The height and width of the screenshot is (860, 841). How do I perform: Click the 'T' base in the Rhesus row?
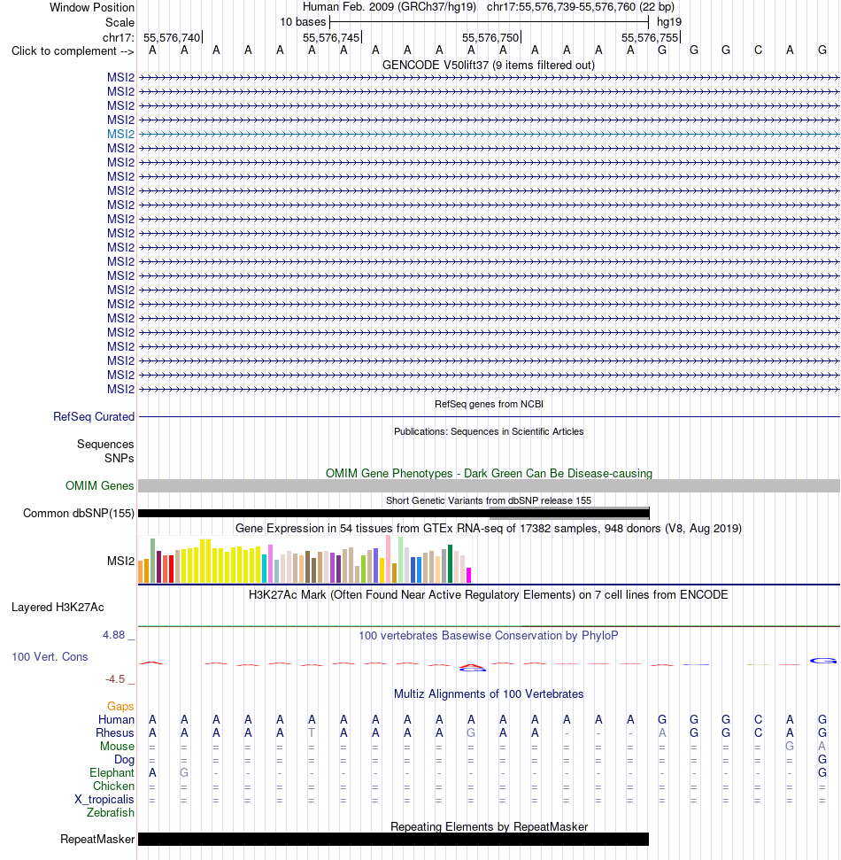click(312, 733)
